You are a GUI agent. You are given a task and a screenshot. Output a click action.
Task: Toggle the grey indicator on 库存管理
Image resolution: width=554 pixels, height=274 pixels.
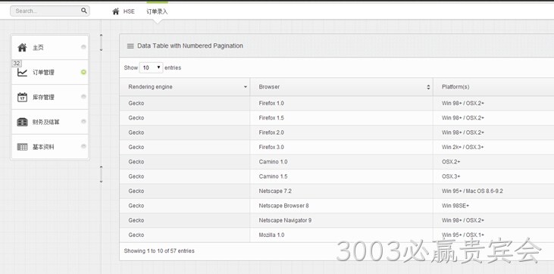(83, 97)
